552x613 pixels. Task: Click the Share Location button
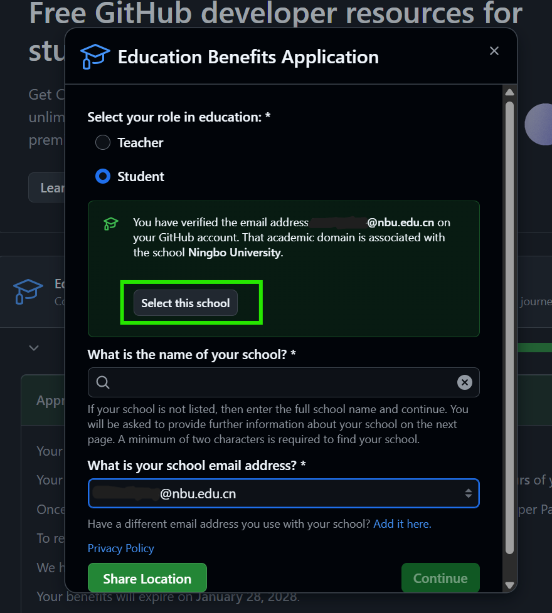pos(147,579)
